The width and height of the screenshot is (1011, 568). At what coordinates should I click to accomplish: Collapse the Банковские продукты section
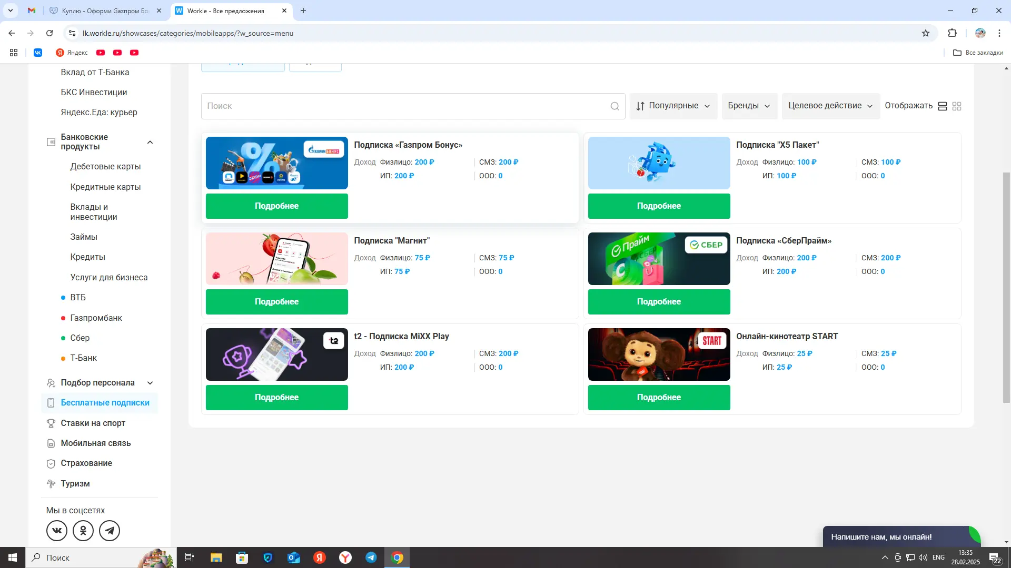[x=150, y=142]
